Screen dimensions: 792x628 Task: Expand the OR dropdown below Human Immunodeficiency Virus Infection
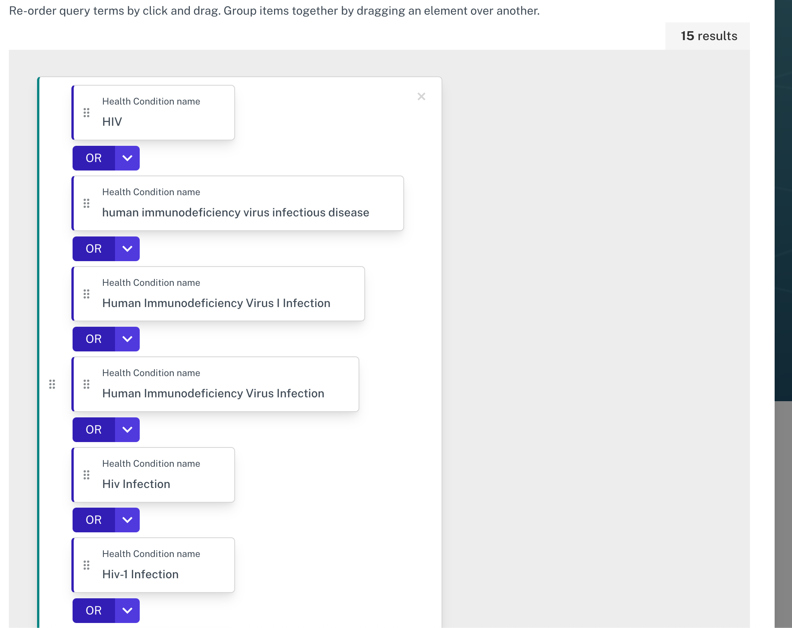127,429
